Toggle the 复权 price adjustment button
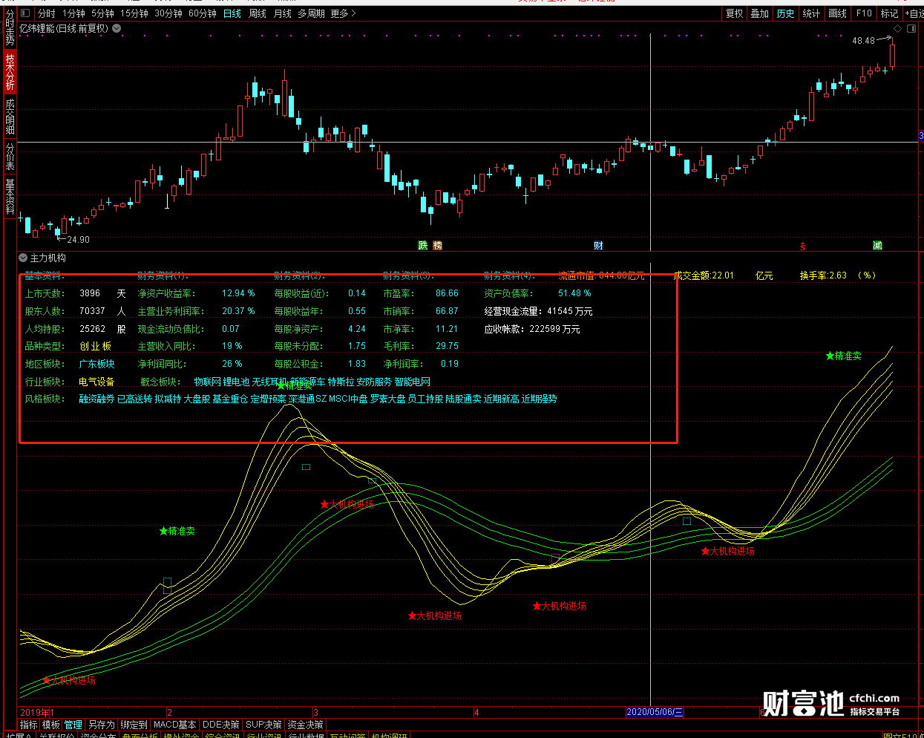 (734, 13)
